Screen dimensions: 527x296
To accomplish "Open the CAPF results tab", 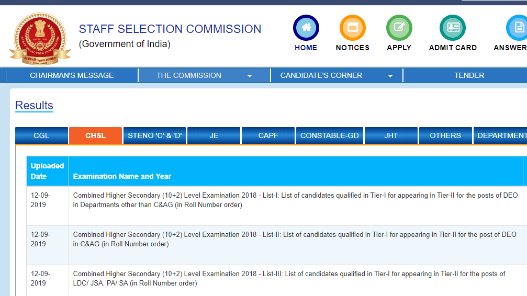I will pyautogui.click(x=268, y=135).
